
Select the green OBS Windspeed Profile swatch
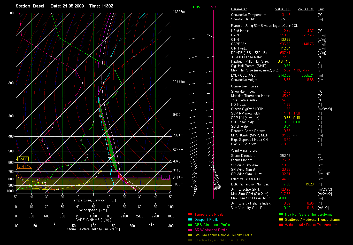[x=190, y=225]
